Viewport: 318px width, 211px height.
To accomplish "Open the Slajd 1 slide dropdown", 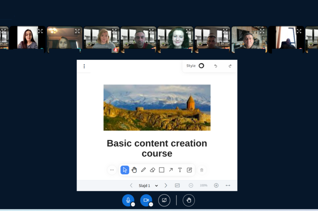I will click(x=148, y=186).
